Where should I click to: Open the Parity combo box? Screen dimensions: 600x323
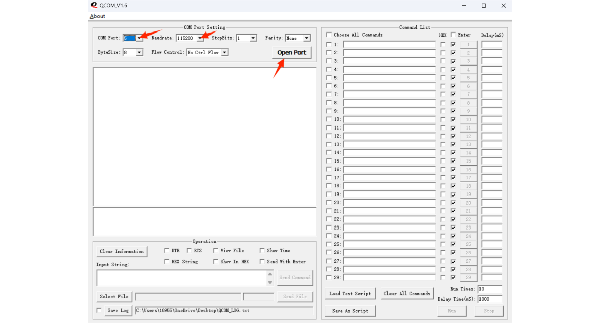click(x=307, y=38)
